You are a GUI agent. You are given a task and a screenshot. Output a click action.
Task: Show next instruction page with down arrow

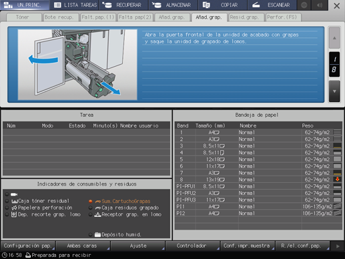pos(334,91)
